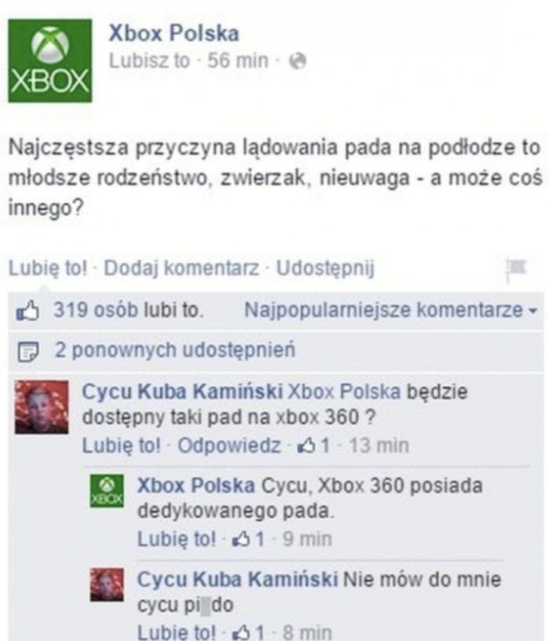
Task: Click the small Xbox avatar in reply
Action: [x=107, y=491]
